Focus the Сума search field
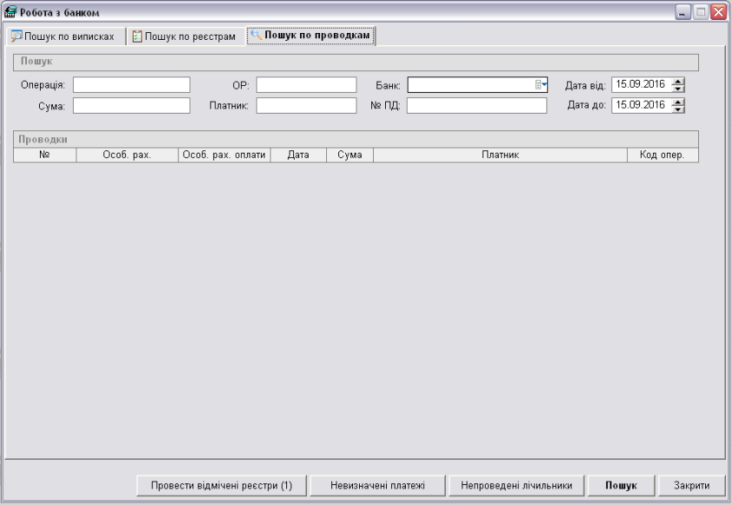This screenshot has height=505, width=732. (131, 105)
